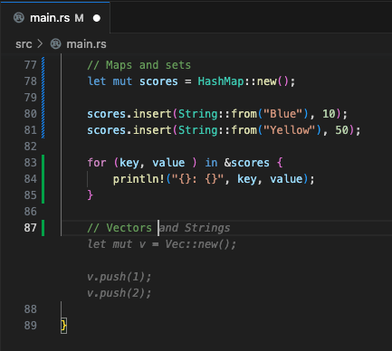The height and width of the screenshot is (351, 392).
Task: Expand the breadcrumb chevron after src
Action: pos(40,44)
